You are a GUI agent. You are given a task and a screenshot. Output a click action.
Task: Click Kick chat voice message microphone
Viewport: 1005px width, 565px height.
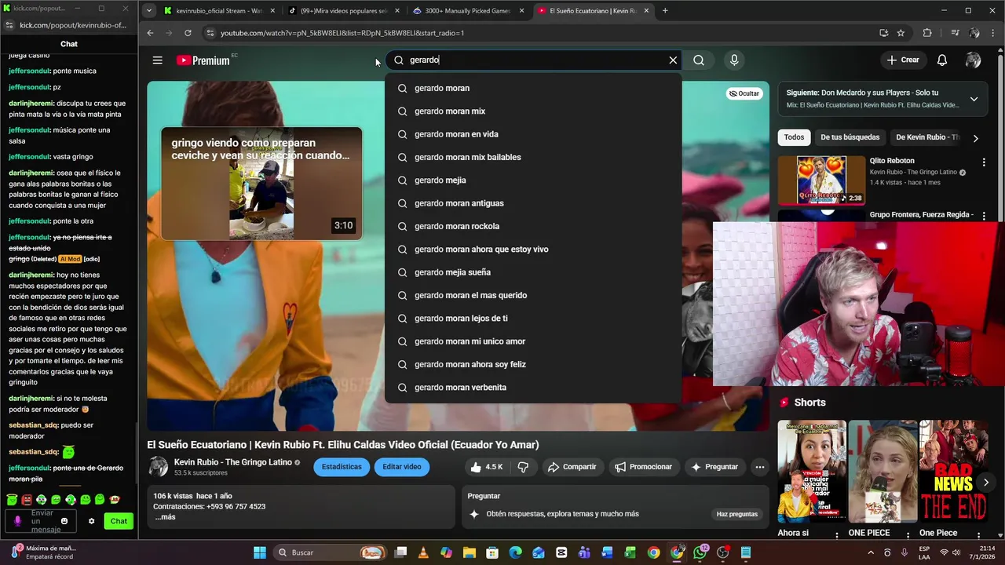pos(18,521)
